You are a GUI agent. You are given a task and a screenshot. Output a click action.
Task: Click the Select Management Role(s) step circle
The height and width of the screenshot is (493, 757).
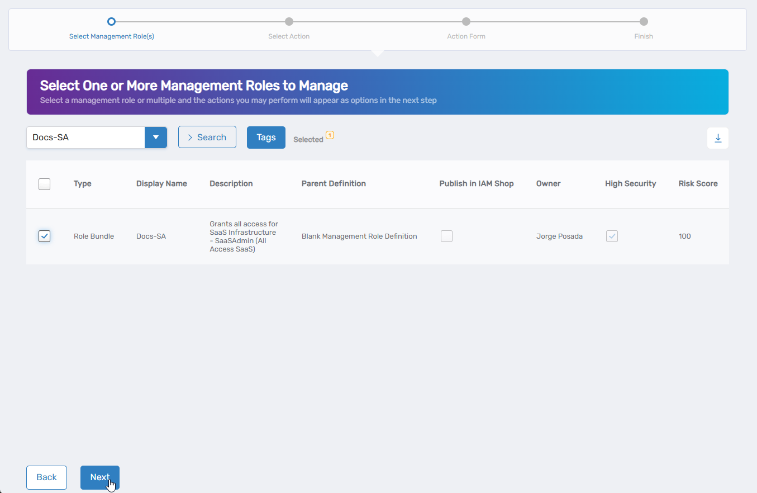111,21
